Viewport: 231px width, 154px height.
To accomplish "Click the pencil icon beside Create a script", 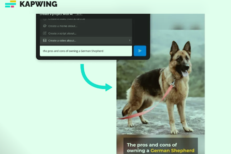I will point(45,33).
